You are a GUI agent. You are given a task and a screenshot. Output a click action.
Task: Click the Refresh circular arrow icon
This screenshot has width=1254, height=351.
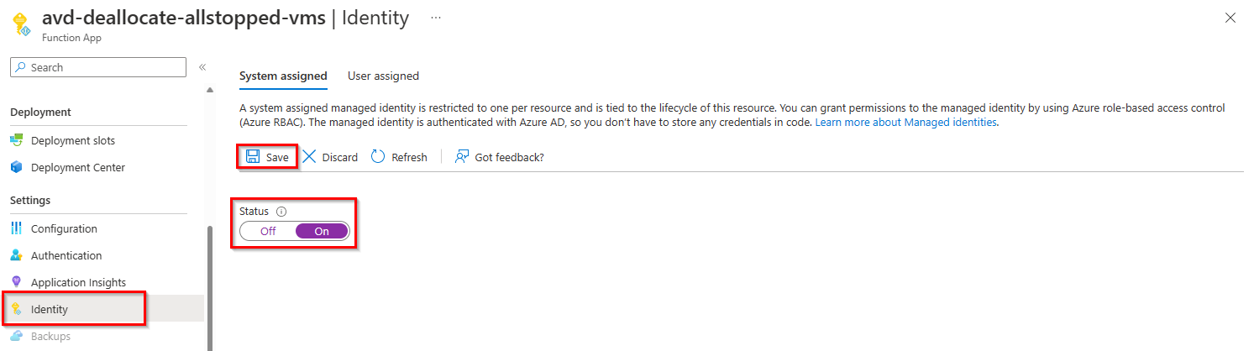[x=378, y=157]
